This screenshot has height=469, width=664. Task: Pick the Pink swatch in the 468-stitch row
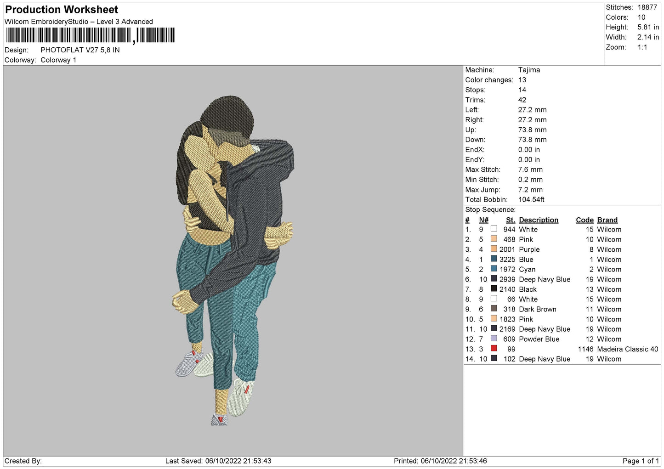(x=494, y=239)
